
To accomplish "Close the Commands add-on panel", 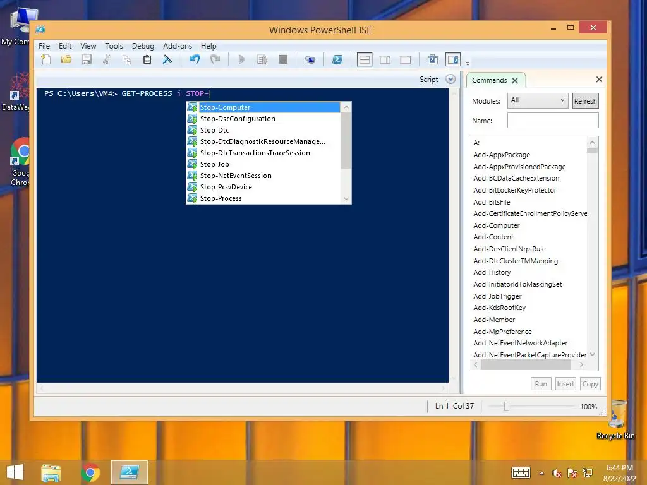I will 599,79.
